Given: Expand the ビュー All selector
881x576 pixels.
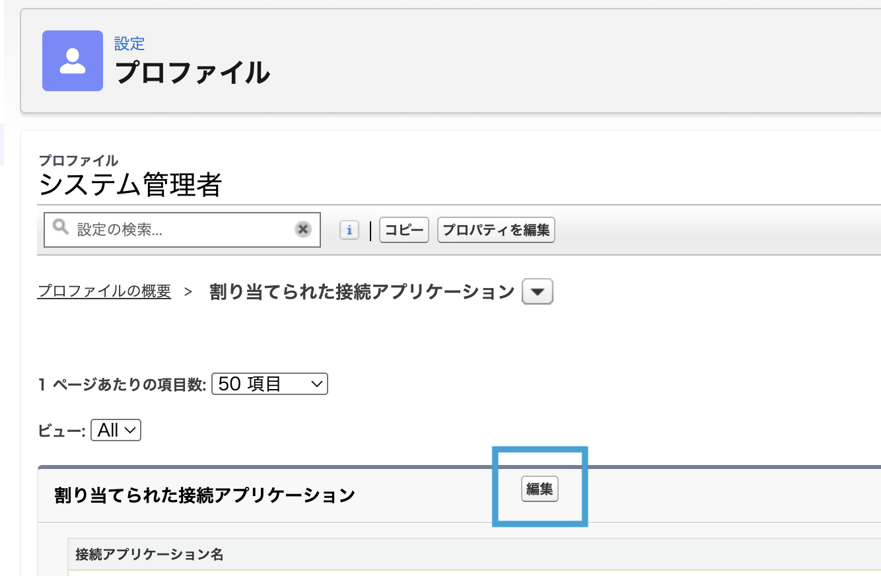Looking at the screenshot, I should coord(116,431).
